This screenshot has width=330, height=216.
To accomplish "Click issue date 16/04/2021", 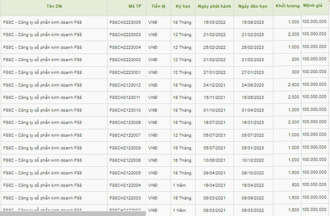I will (x=214, y=185).
